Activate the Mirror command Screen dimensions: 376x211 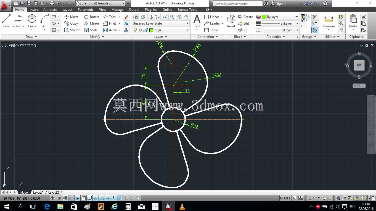point(92,23)
